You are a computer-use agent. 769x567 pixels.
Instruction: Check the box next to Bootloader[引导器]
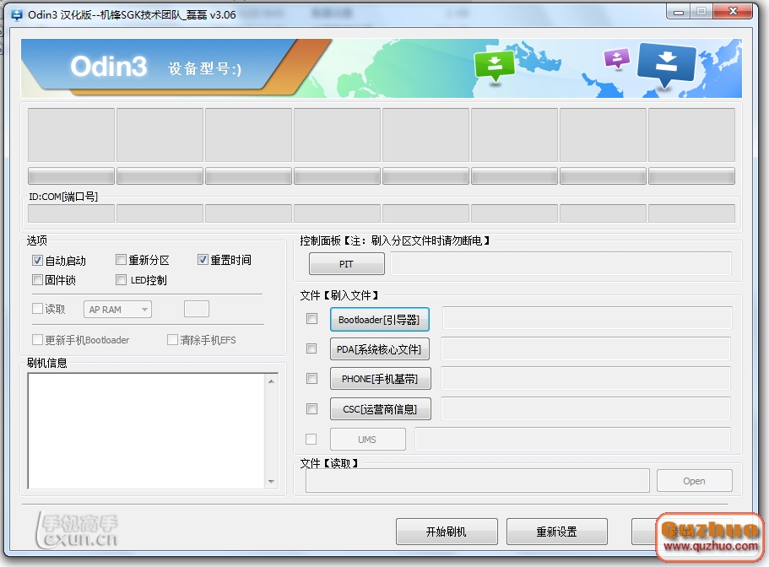(x=311, y=319)
